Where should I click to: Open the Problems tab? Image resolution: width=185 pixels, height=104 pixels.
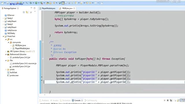click(44, 101)
